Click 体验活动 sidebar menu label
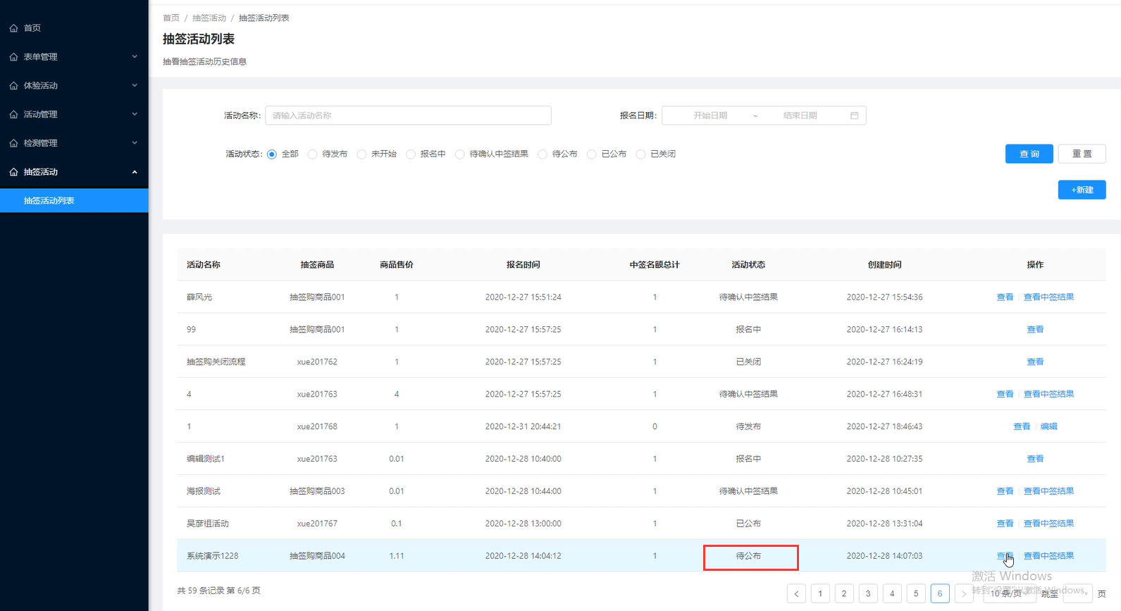The width and height of the screenshot is (1121, 611). pyautogui.click(x=41, y=86)
